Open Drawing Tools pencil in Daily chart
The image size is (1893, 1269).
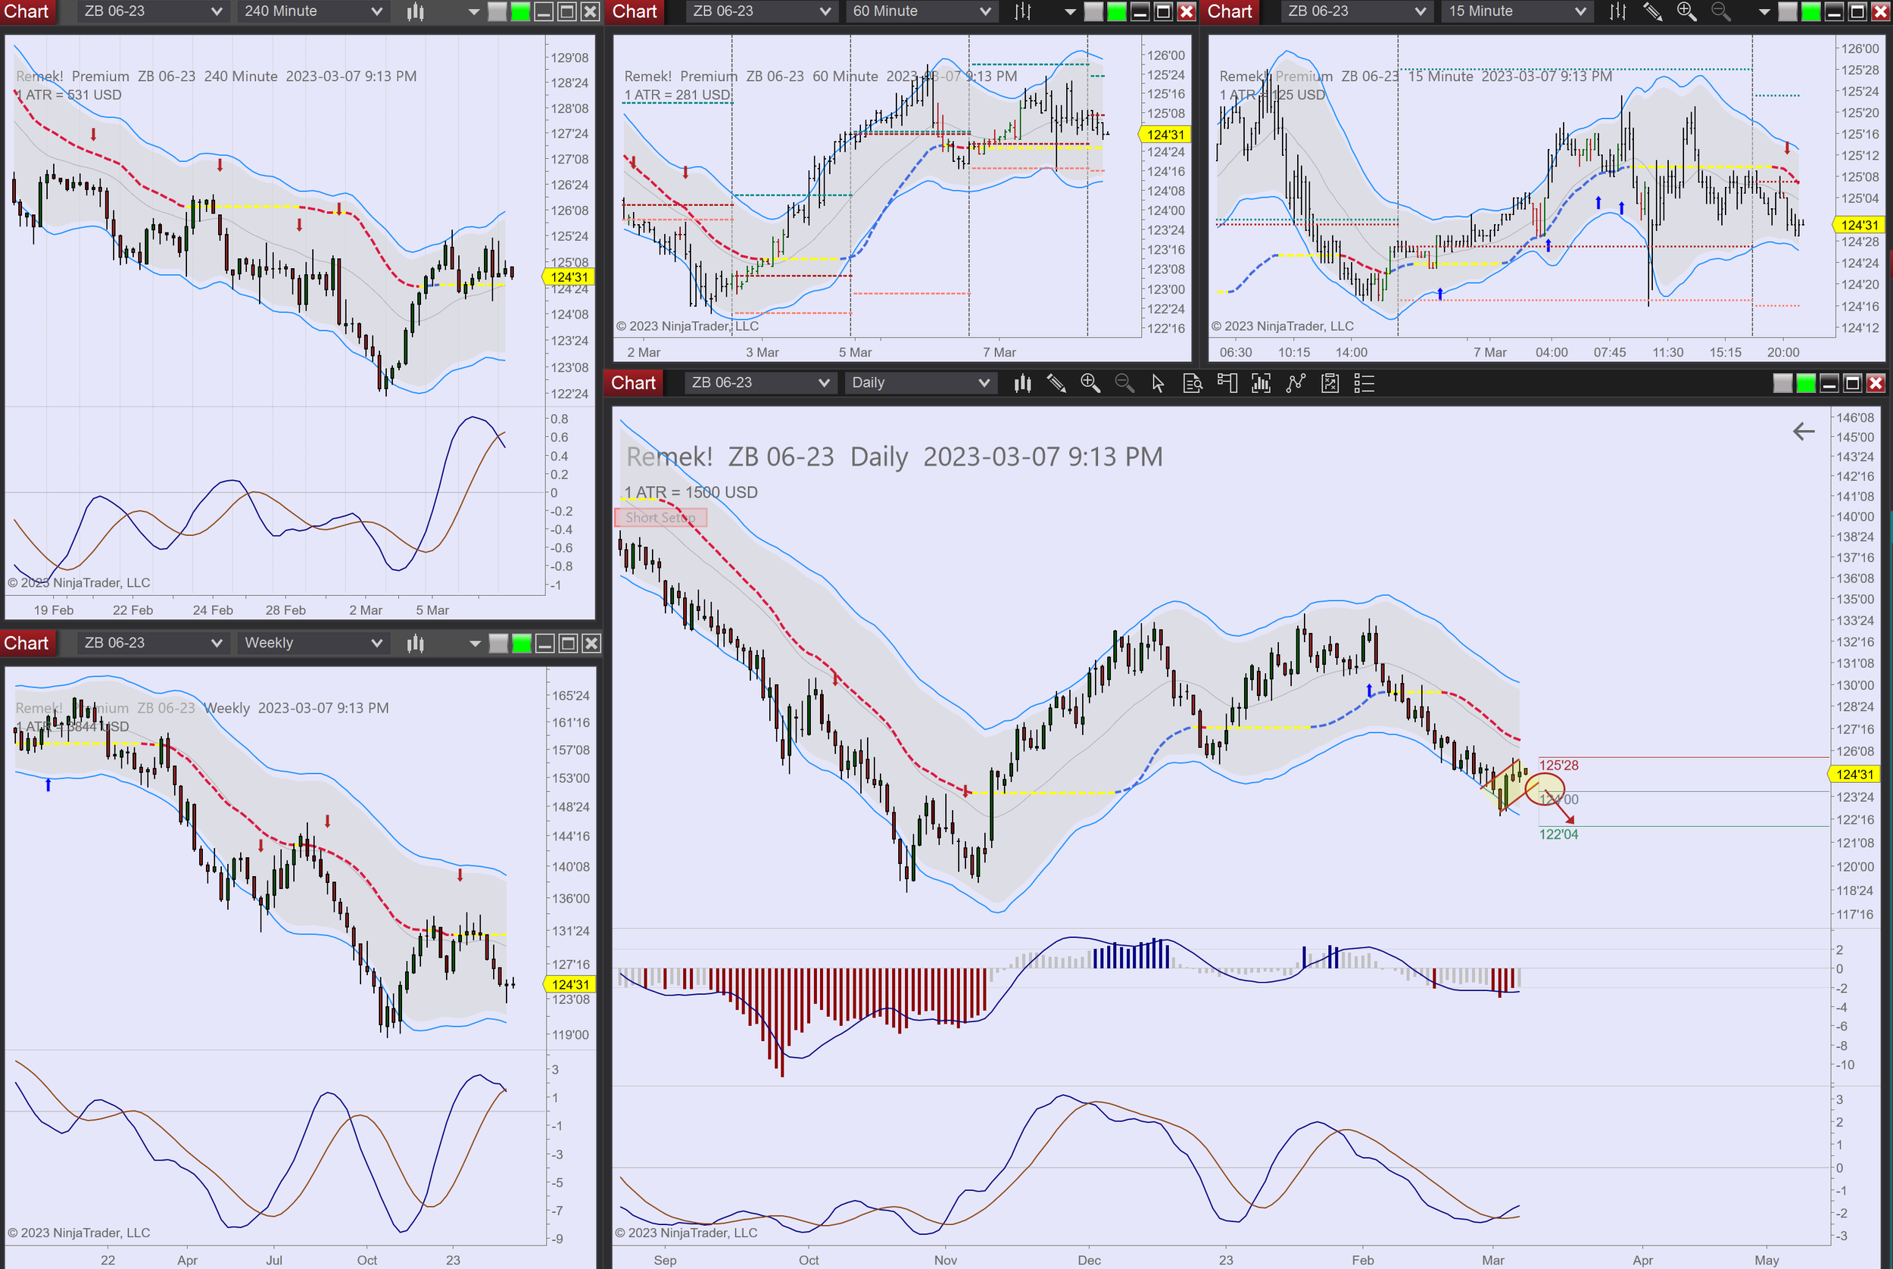click(1056, 383)
